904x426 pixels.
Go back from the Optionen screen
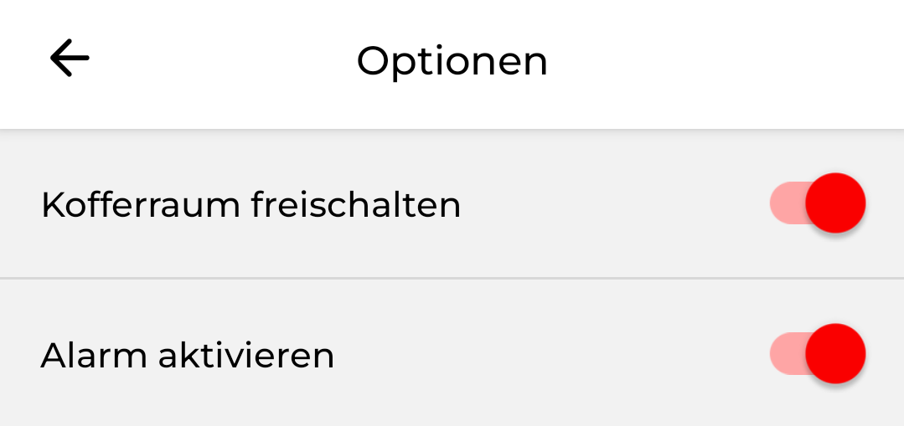(x=70, y=59)
